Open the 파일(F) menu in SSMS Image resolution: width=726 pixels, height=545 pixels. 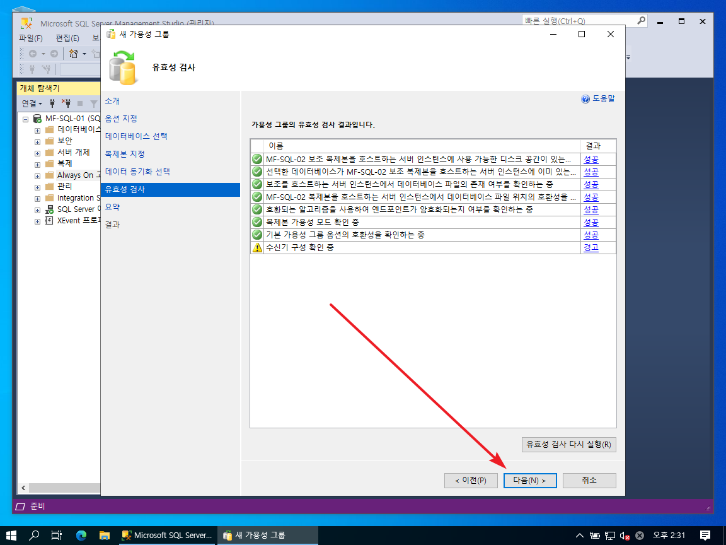(x=30, y=38)
